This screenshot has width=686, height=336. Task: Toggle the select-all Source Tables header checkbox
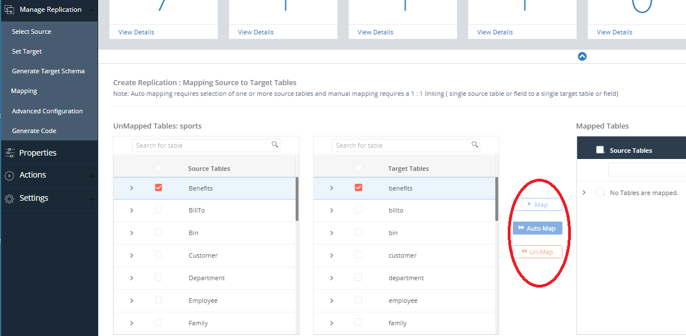(159, 168)
